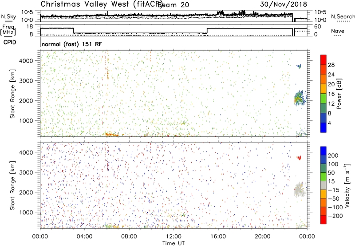Click the blue bottom segment of Power color bar

(x=323, y=128)
